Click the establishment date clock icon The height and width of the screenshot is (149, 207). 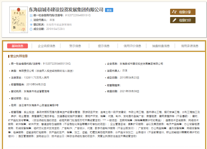point(31,29)
